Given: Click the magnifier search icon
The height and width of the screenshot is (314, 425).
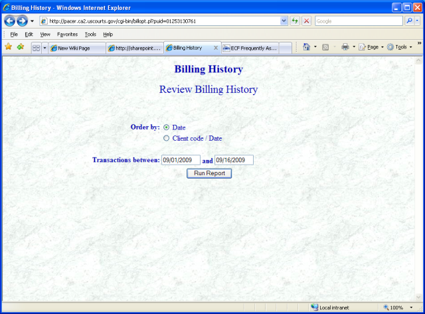Looking at the screenshot, I should 409,21.
